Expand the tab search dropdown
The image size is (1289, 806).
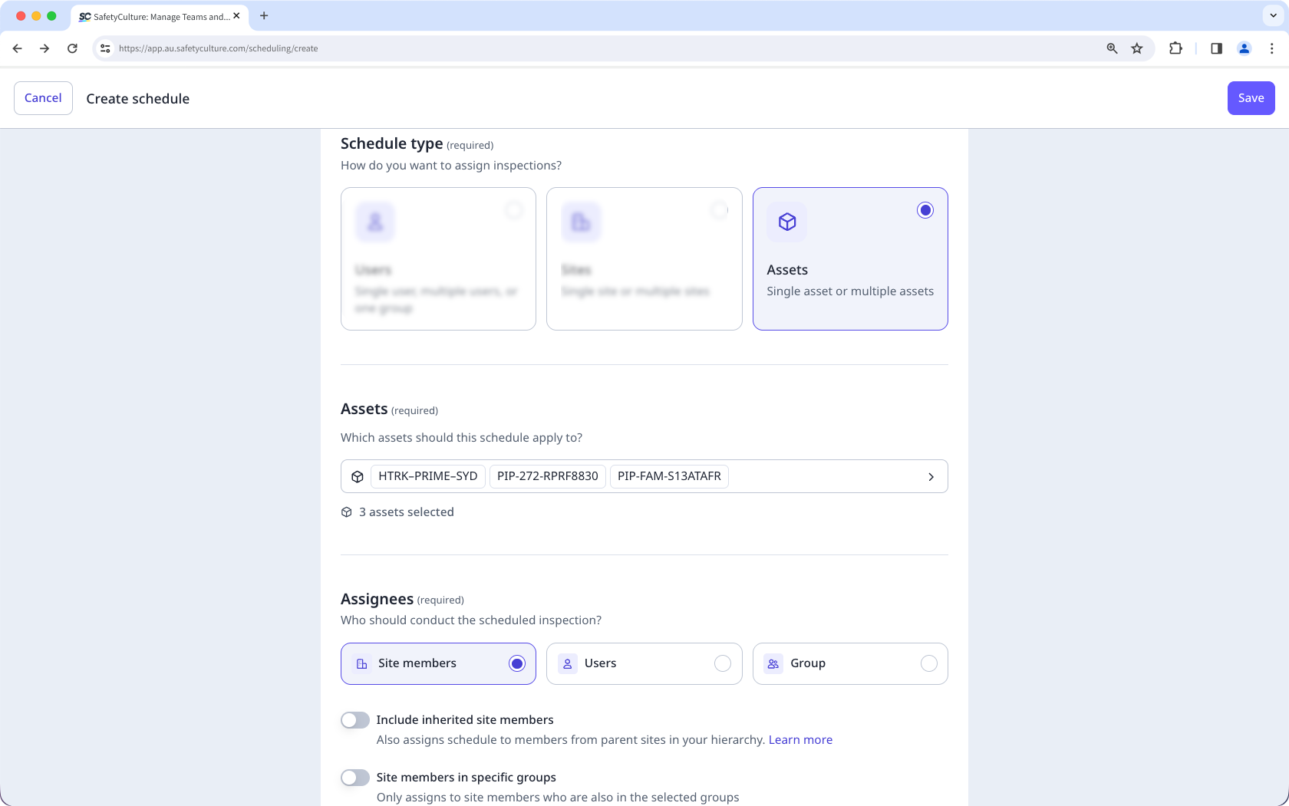pyautogui.click(x=1273, y=15)
